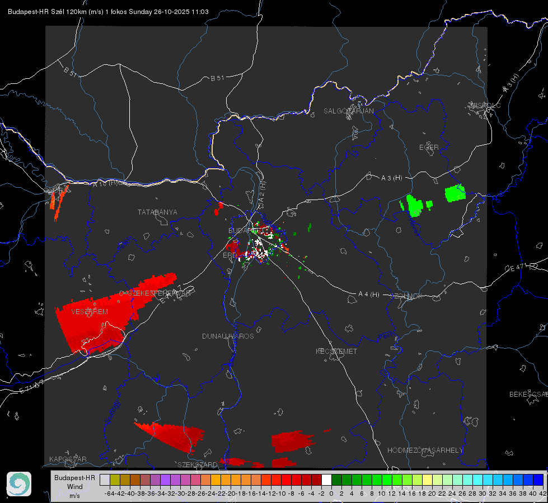Screen dimensions: 548x503
Task: Click the m/s unit label in legend
Action: tap(75, 495)
